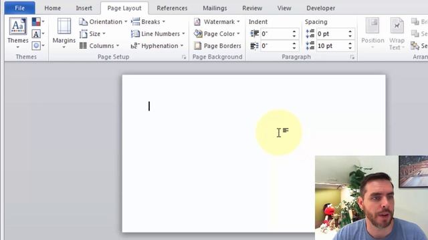Increase Spacing Before with up spinner
This screenshot has width=428, height=240.
(350, 31)
